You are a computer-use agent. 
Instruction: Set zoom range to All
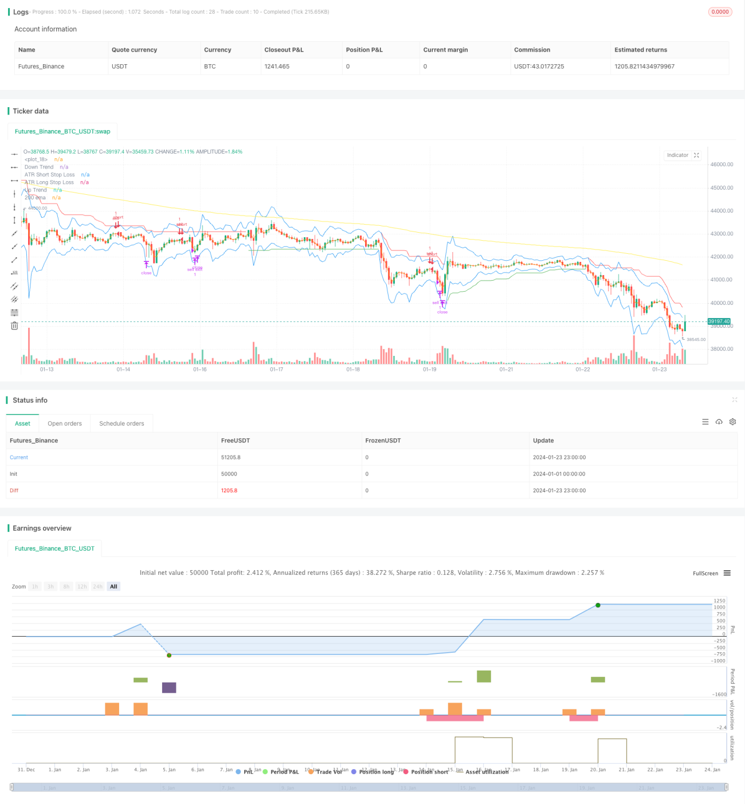tap(113, 586)
